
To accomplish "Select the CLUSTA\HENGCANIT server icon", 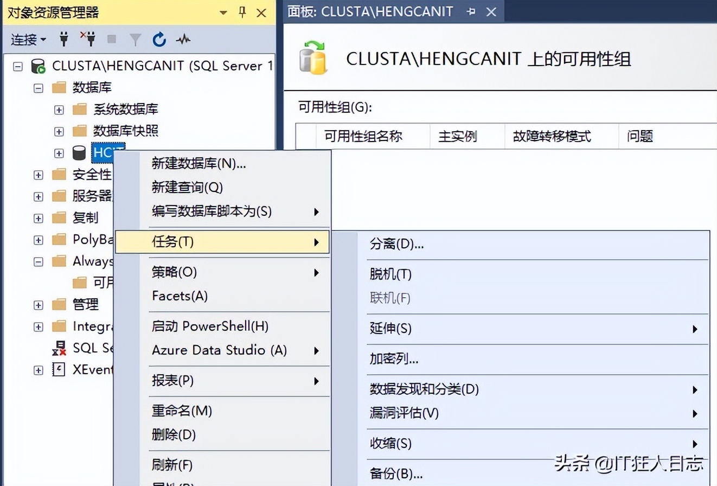I will (38, 66).
